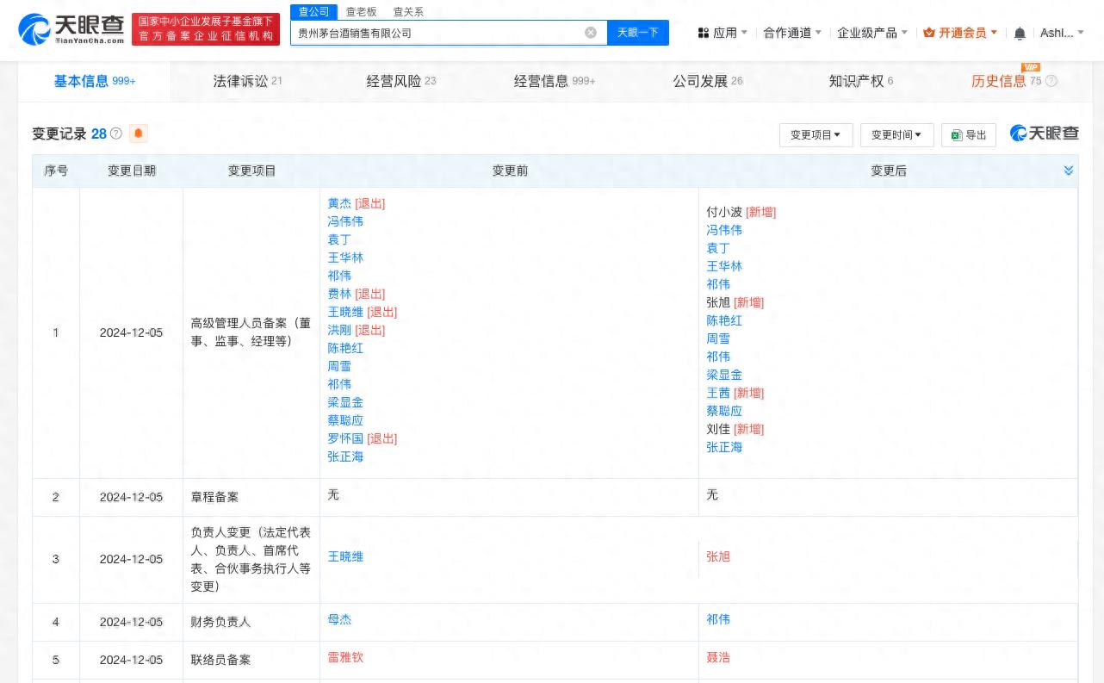
Task: Open the 知识产权 tab
Action: click(861, 81)
